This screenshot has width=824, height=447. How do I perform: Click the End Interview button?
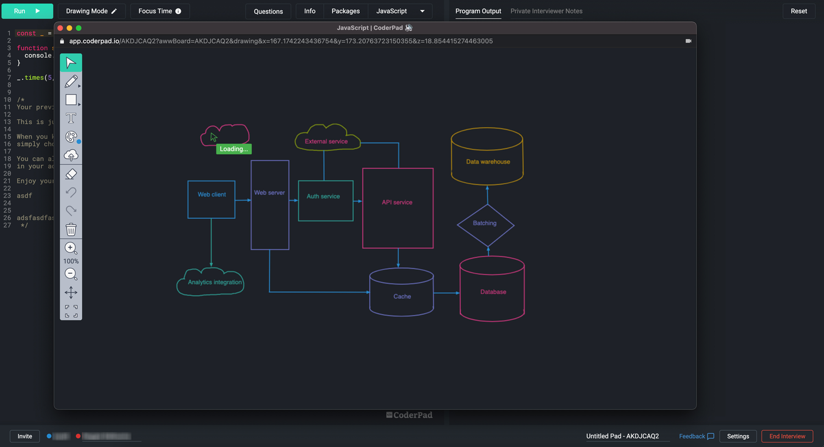(787, 437)
